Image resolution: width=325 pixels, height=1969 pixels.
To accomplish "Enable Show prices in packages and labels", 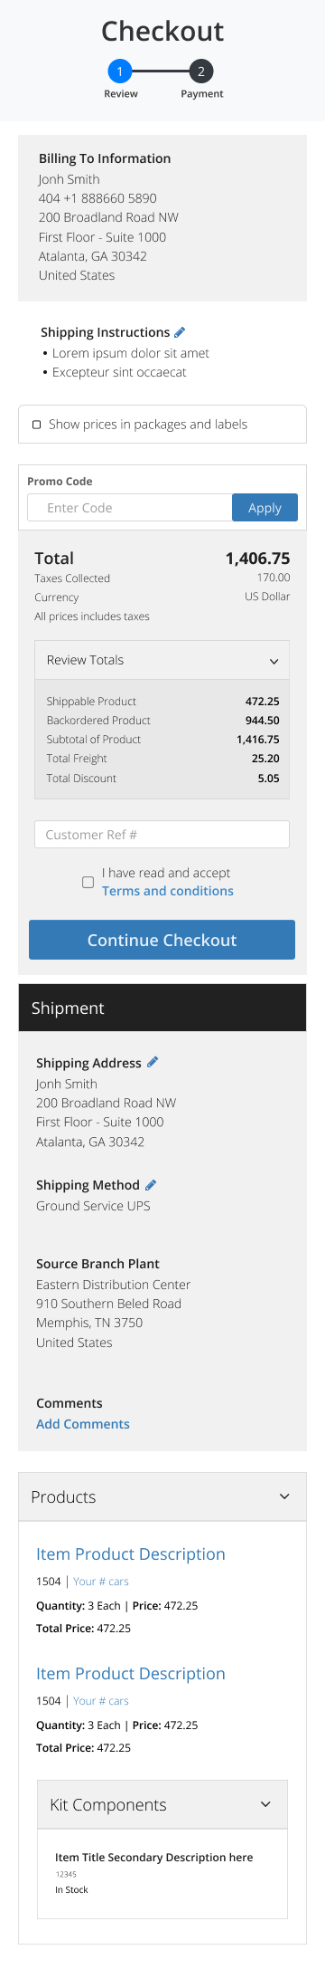I will click(37, 425).
